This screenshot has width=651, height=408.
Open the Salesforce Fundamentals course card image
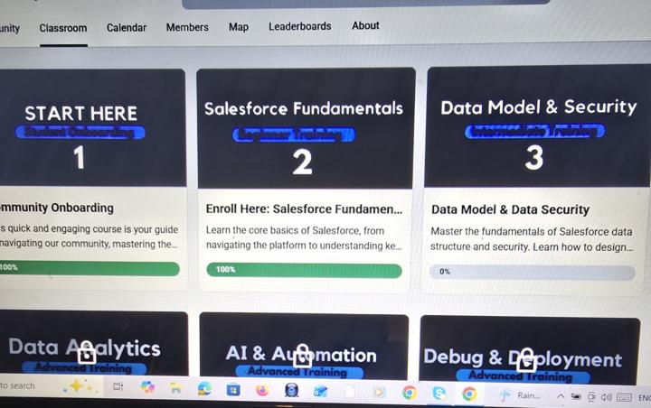[x=306, y=128]
